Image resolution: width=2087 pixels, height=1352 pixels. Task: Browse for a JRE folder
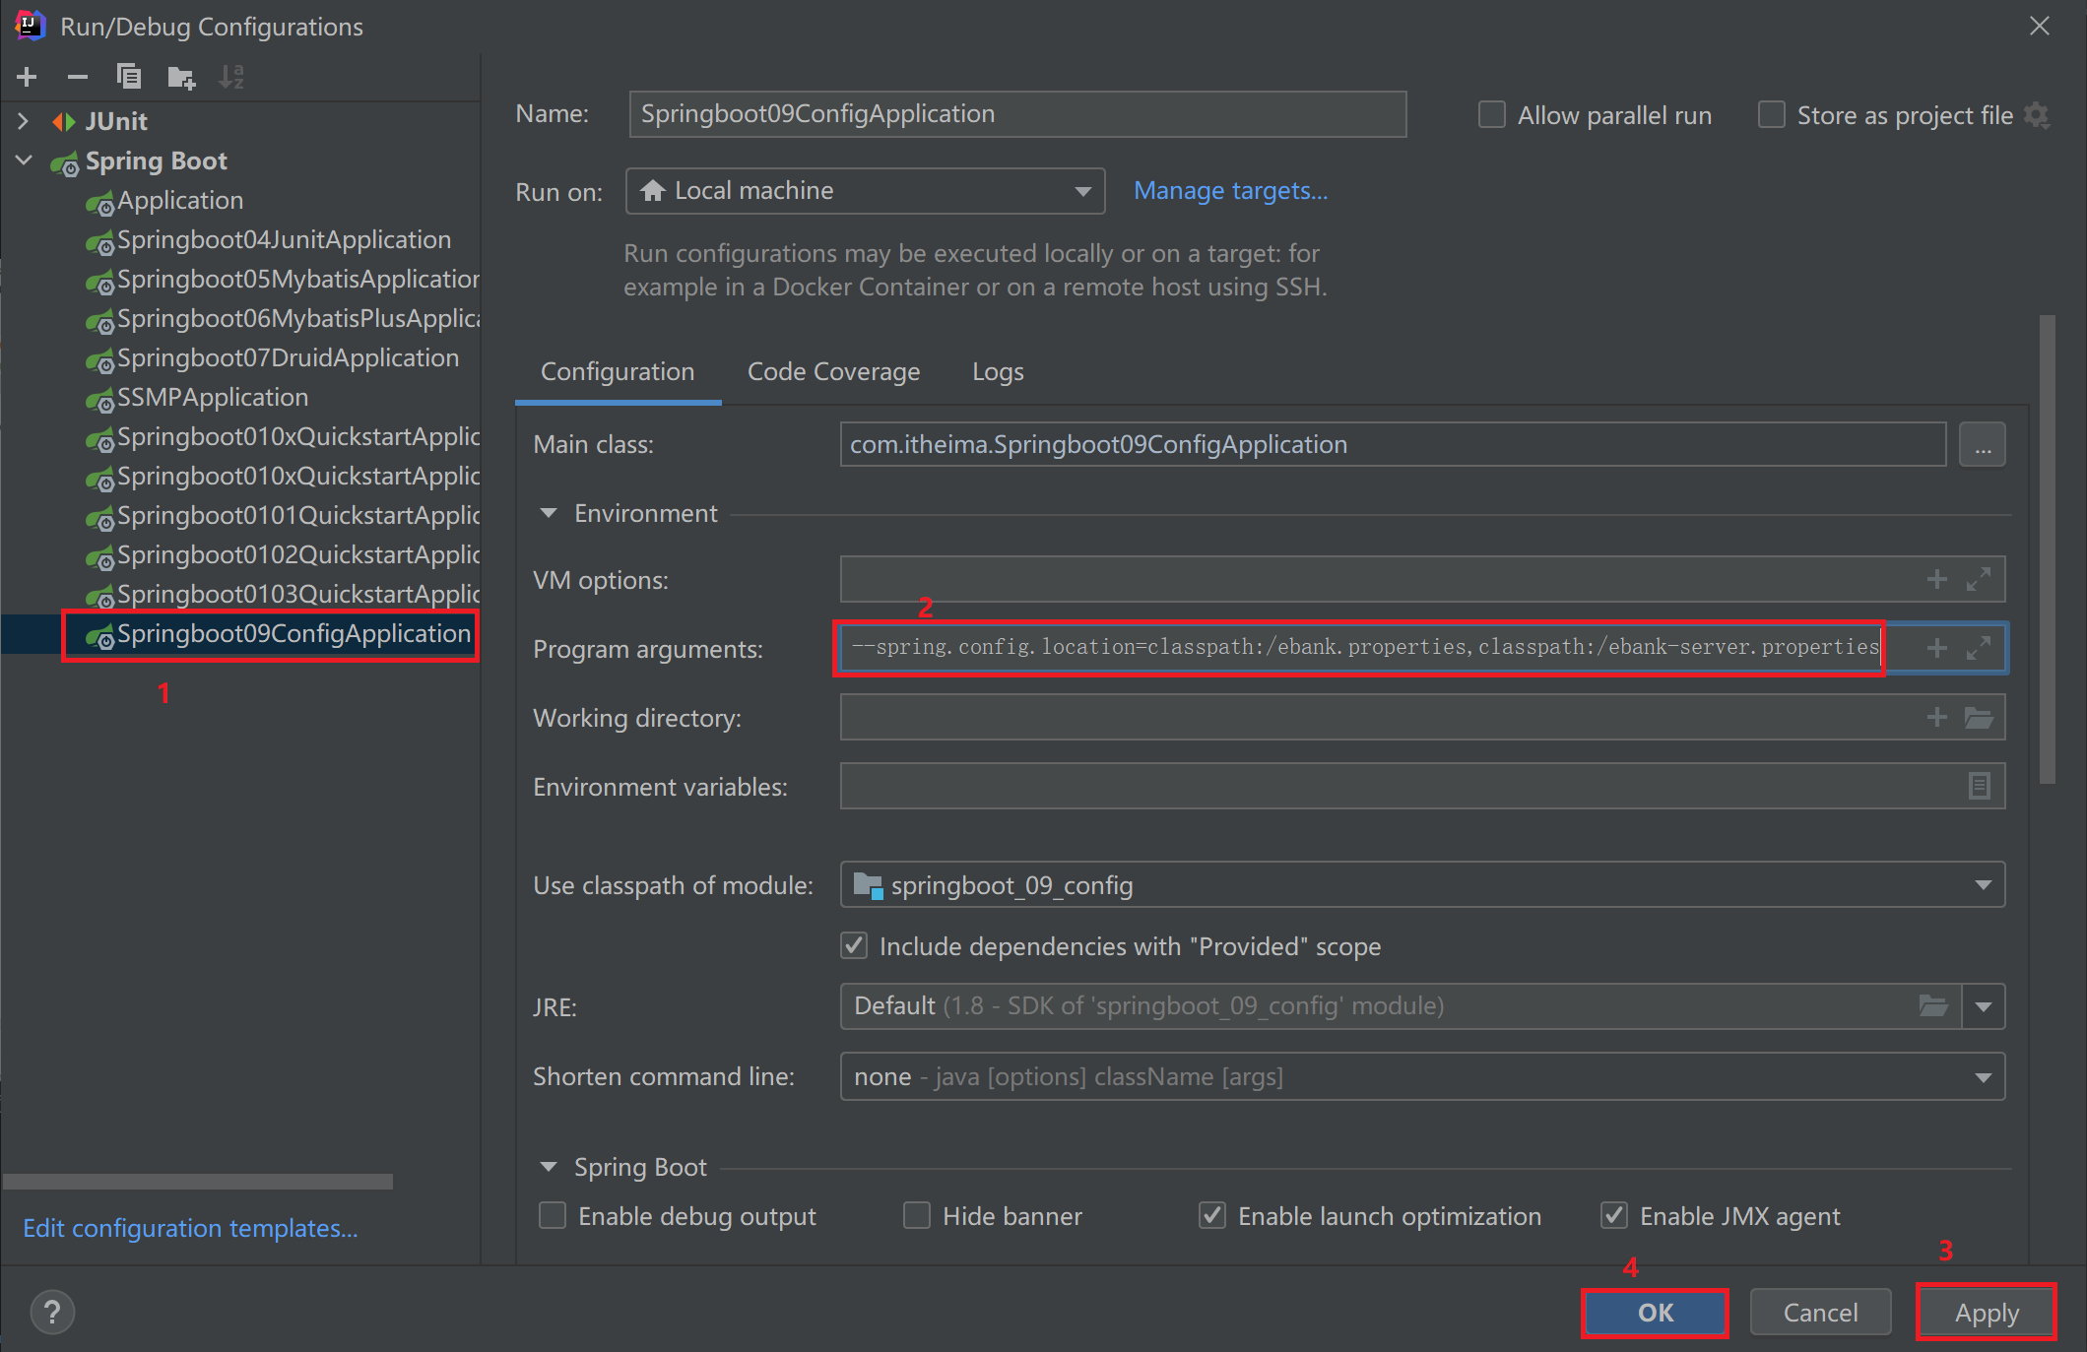click(x=1933, y=1006)
